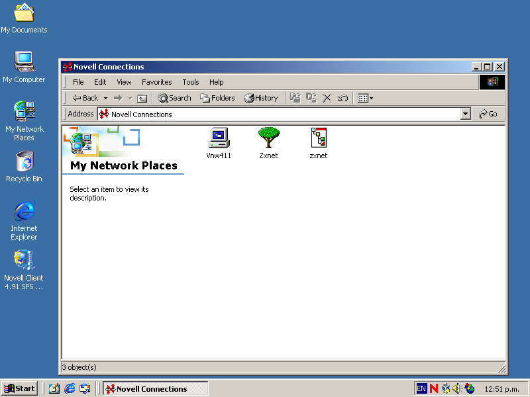Click the clock showing 12:51 p.m.
This screenshot has height=397, width=530.
click(502, 389)
